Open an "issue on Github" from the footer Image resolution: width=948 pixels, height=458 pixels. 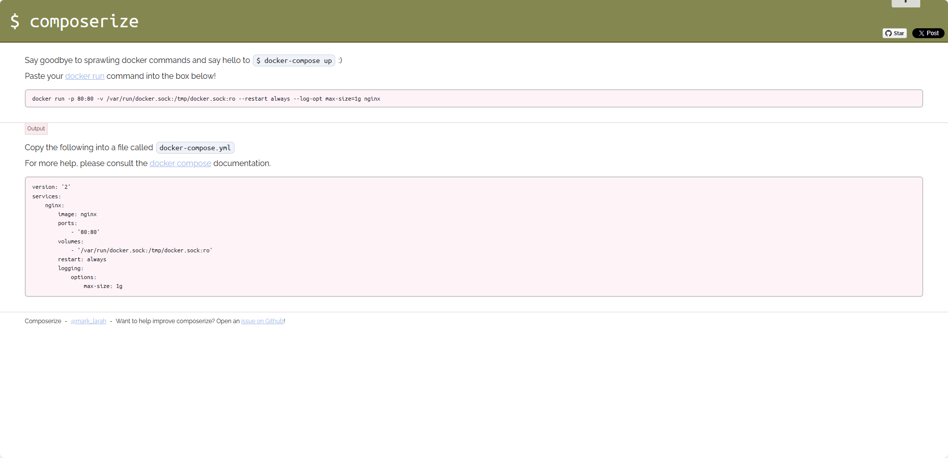tap(262, 321)
